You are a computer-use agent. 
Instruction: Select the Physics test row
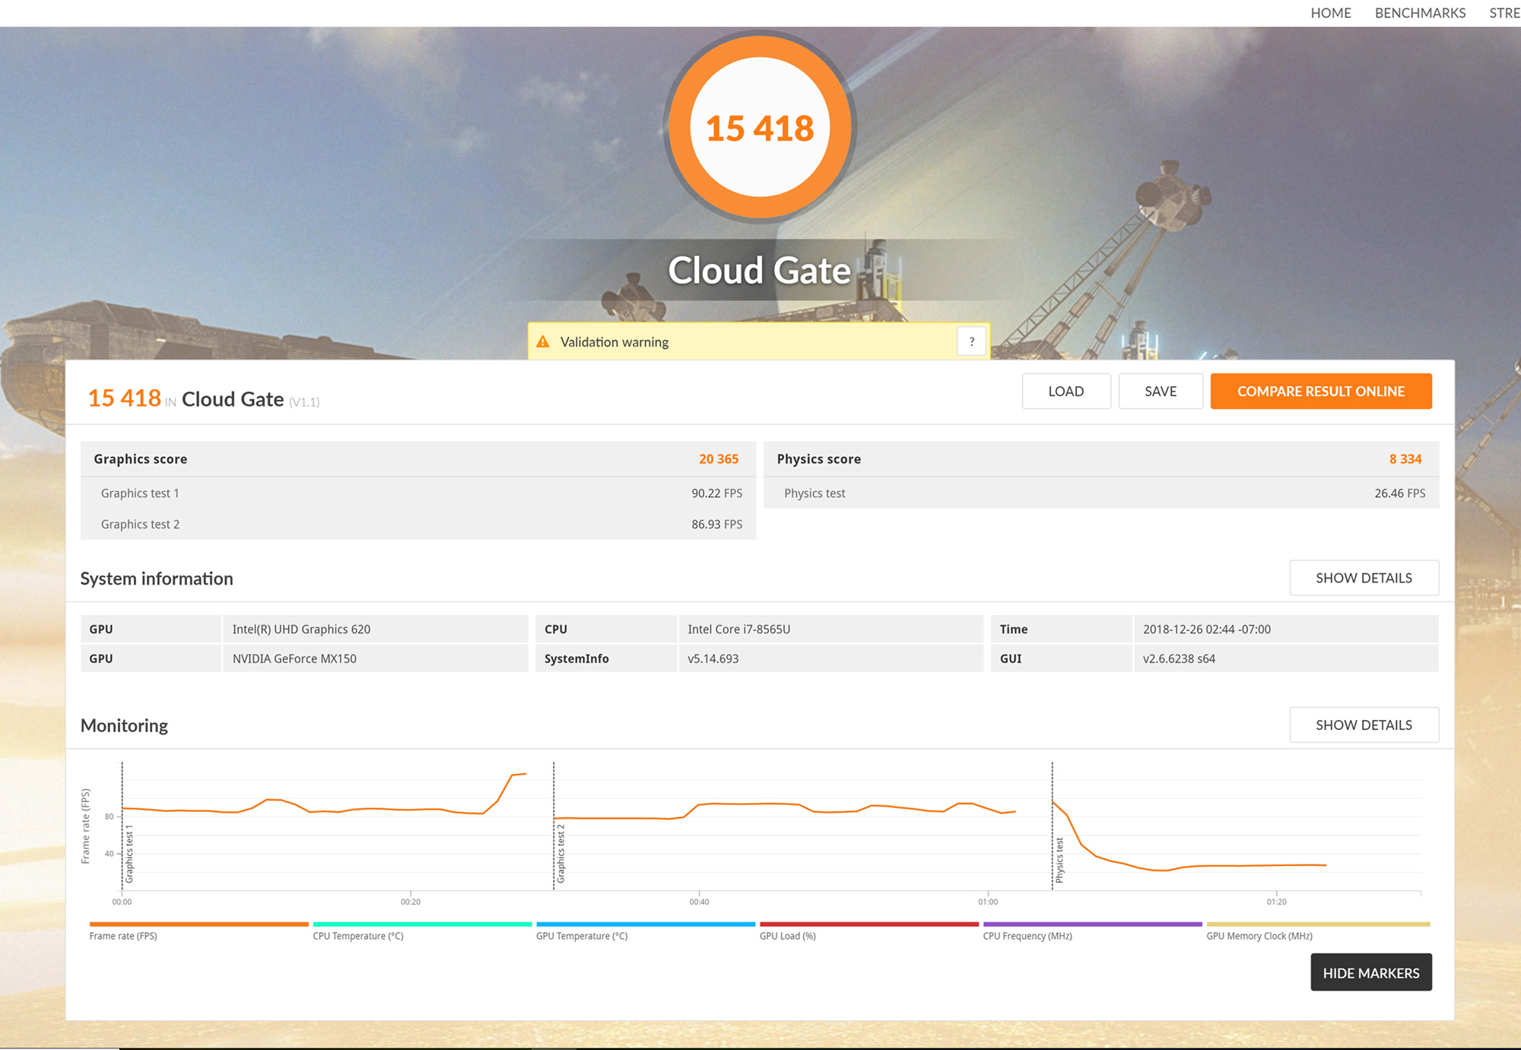click(1101, 493)
